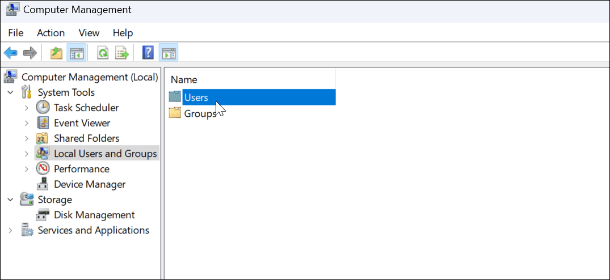Open the Action menu

tap(51, 33)
